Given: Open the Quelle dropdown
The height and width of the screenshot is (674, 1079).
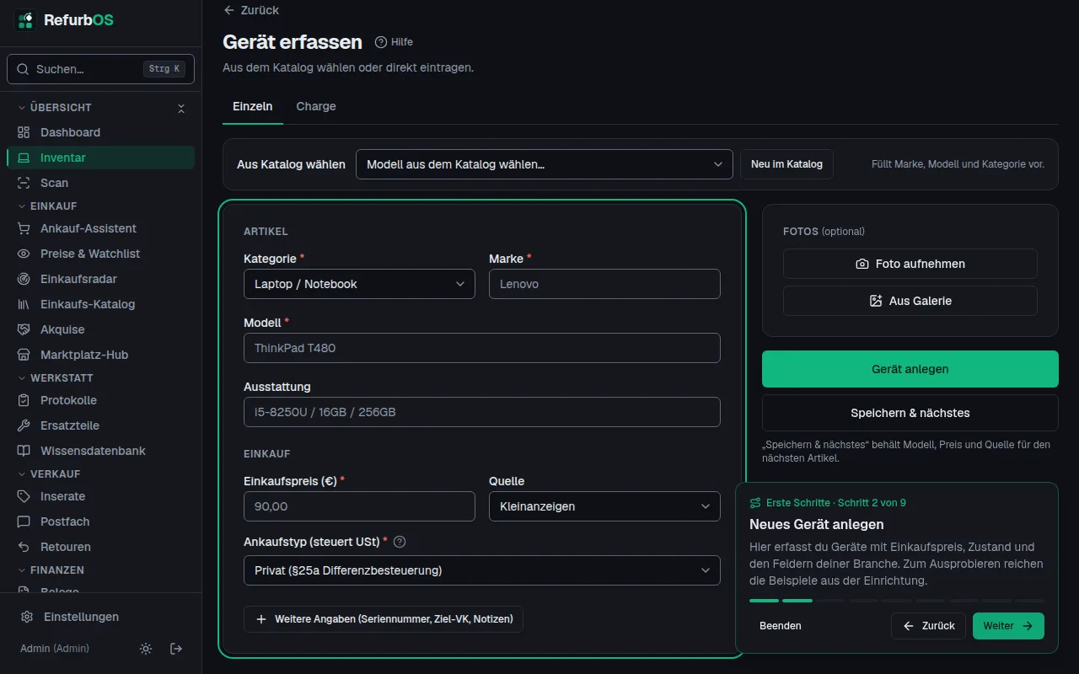Looking at the screenshot, I should [604, 506].
